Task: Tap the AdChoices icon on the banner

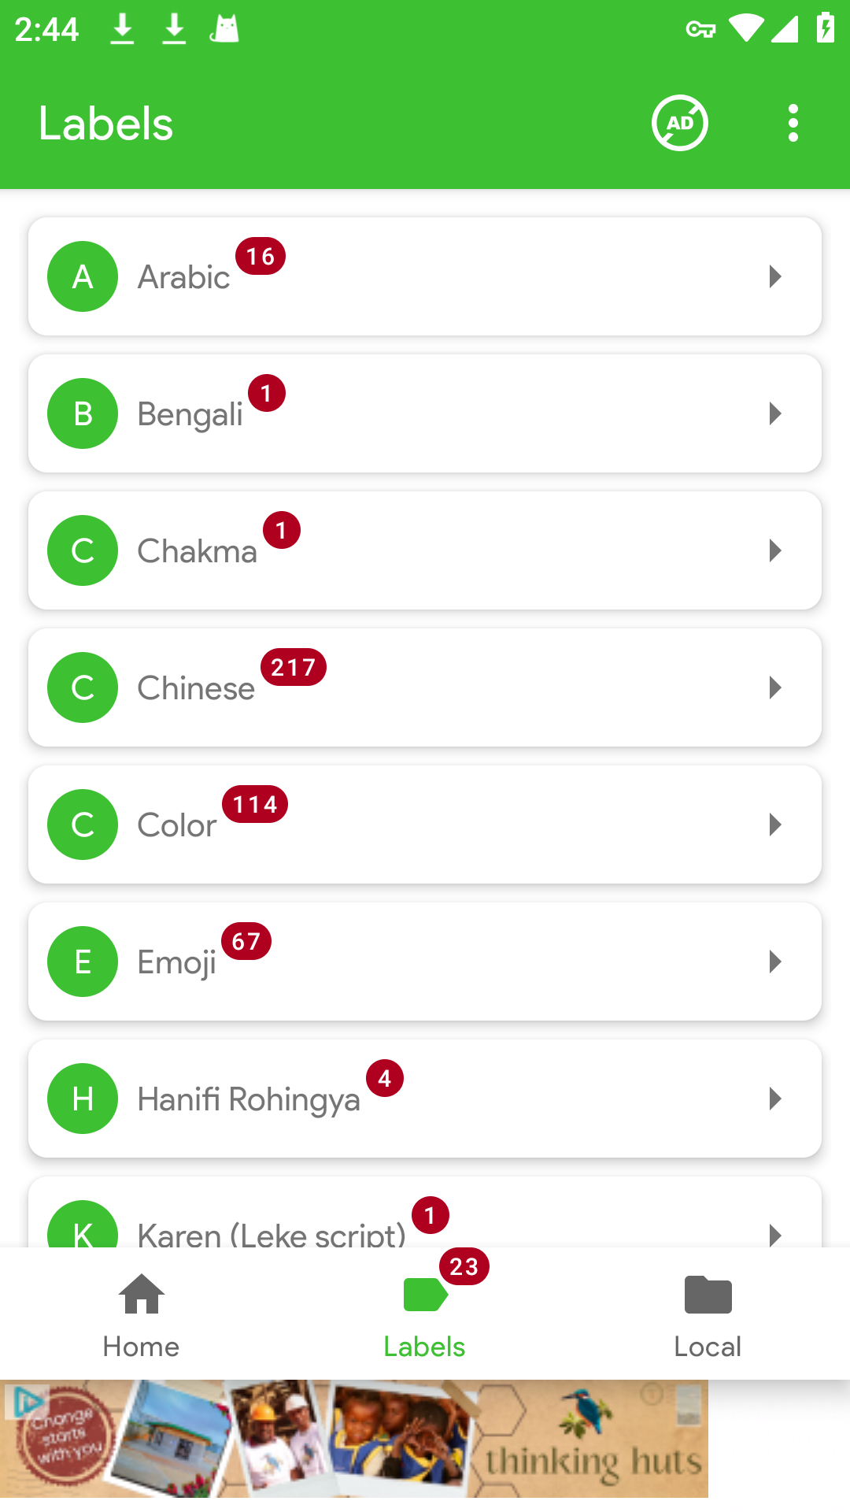Action: [x=26, y=1401]
